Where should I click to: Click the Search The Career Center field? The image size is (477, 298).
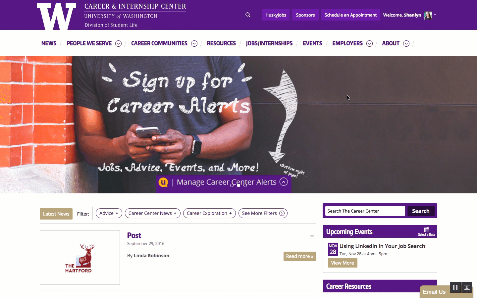(x=365, y=211)
